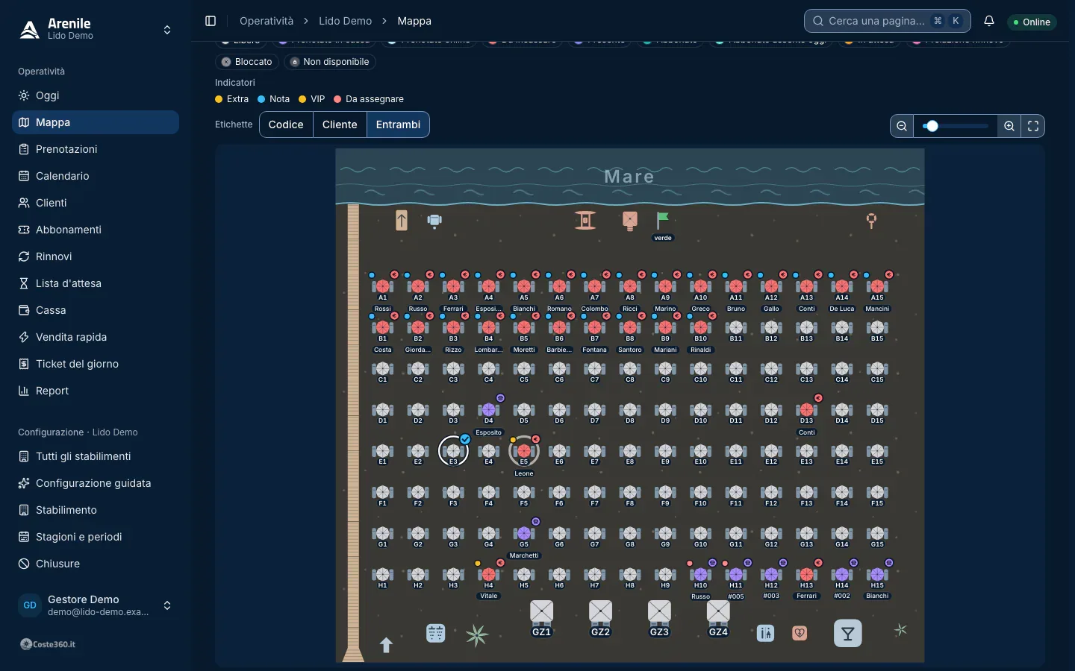Click the restrooms icon on the map
Viewport: 1075px width, 671px height.
pos(766,634)
